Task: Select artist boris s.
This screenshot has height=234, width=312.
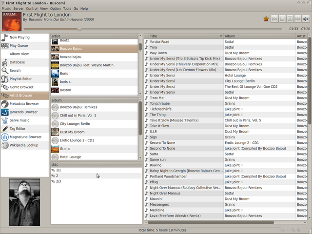Action: [94, 82]
